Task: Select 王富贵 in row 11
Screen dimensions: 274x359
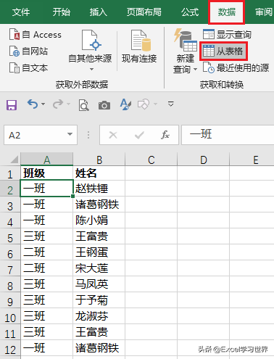Action: click(x=99, y=332)
